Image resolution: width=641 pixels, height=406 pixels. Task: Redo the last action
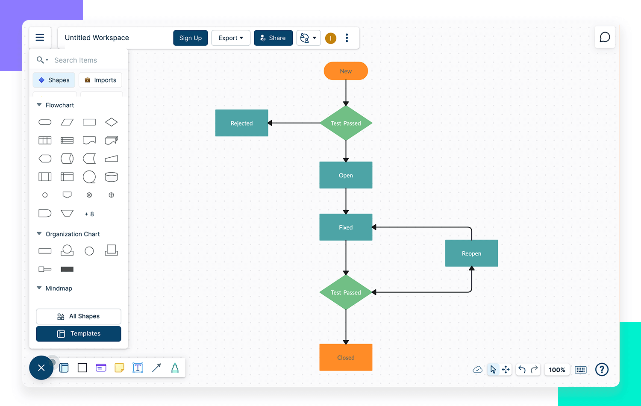coord(534,370)
